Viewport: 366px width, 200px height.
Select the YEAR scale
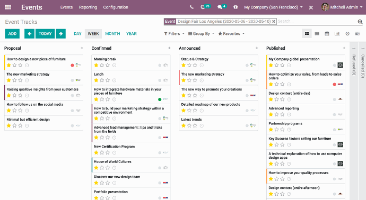point(132,33)
